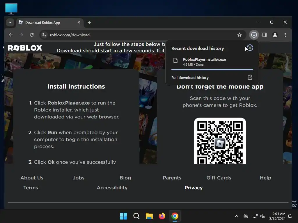
Task: Open the About Us footer link
Action: (x=32, y=178)
